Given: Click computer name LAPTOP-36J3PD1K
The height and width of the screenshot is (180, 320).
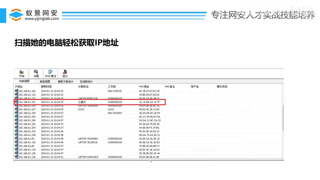Looking at the screenshot, I should [x=87, y=142].
